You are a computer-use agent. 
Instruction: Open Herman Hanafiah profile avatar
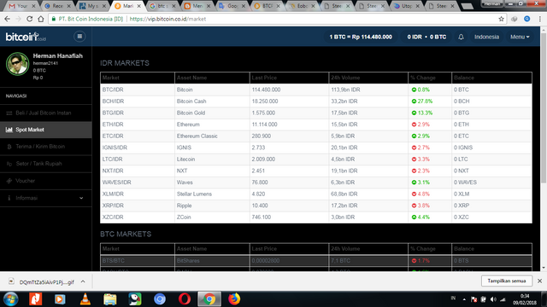coord(17,64)
